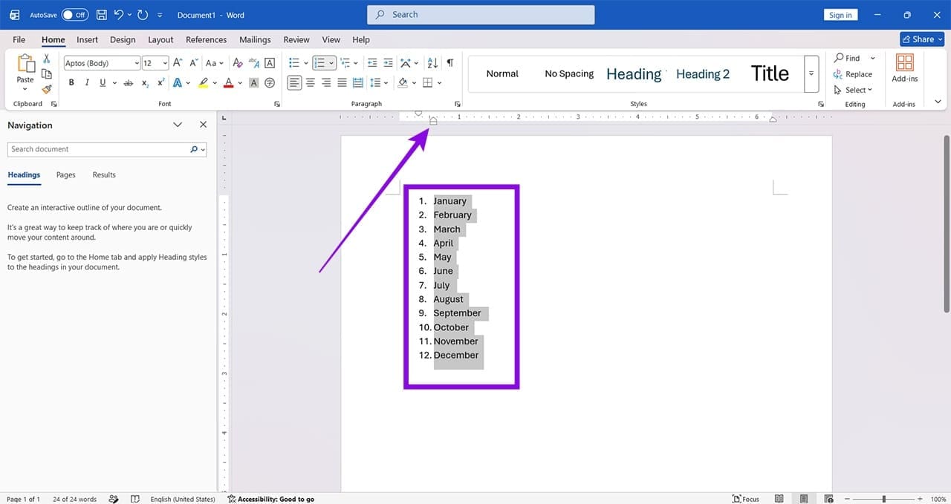This screenshot has width=951, height=504.
Task: Toggle show paragraph marks
Action: pos(449,63)
